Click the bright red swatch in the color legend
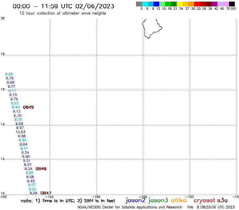The image size is (239, 210). 197,4
